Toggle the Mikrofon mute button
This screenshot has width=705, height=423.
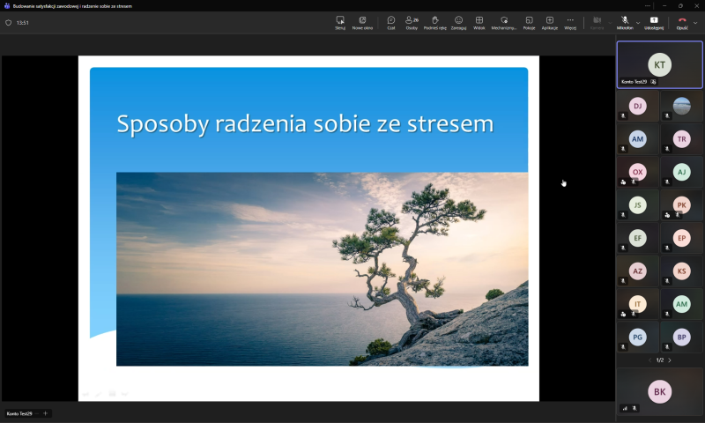click(625, 22)
